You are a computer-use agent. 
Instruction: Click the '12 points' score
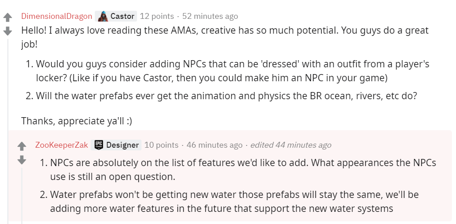(157, 16)
